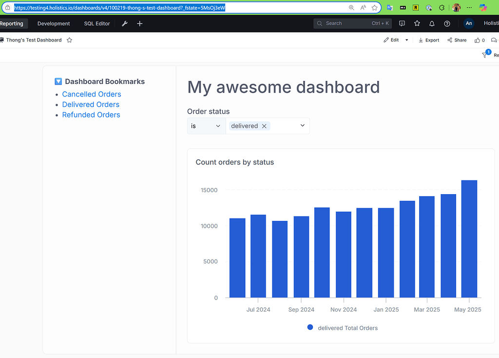This screenshot has width=499, height=358.
Task: Open the help question mark icon
Action: click(447, 23)
